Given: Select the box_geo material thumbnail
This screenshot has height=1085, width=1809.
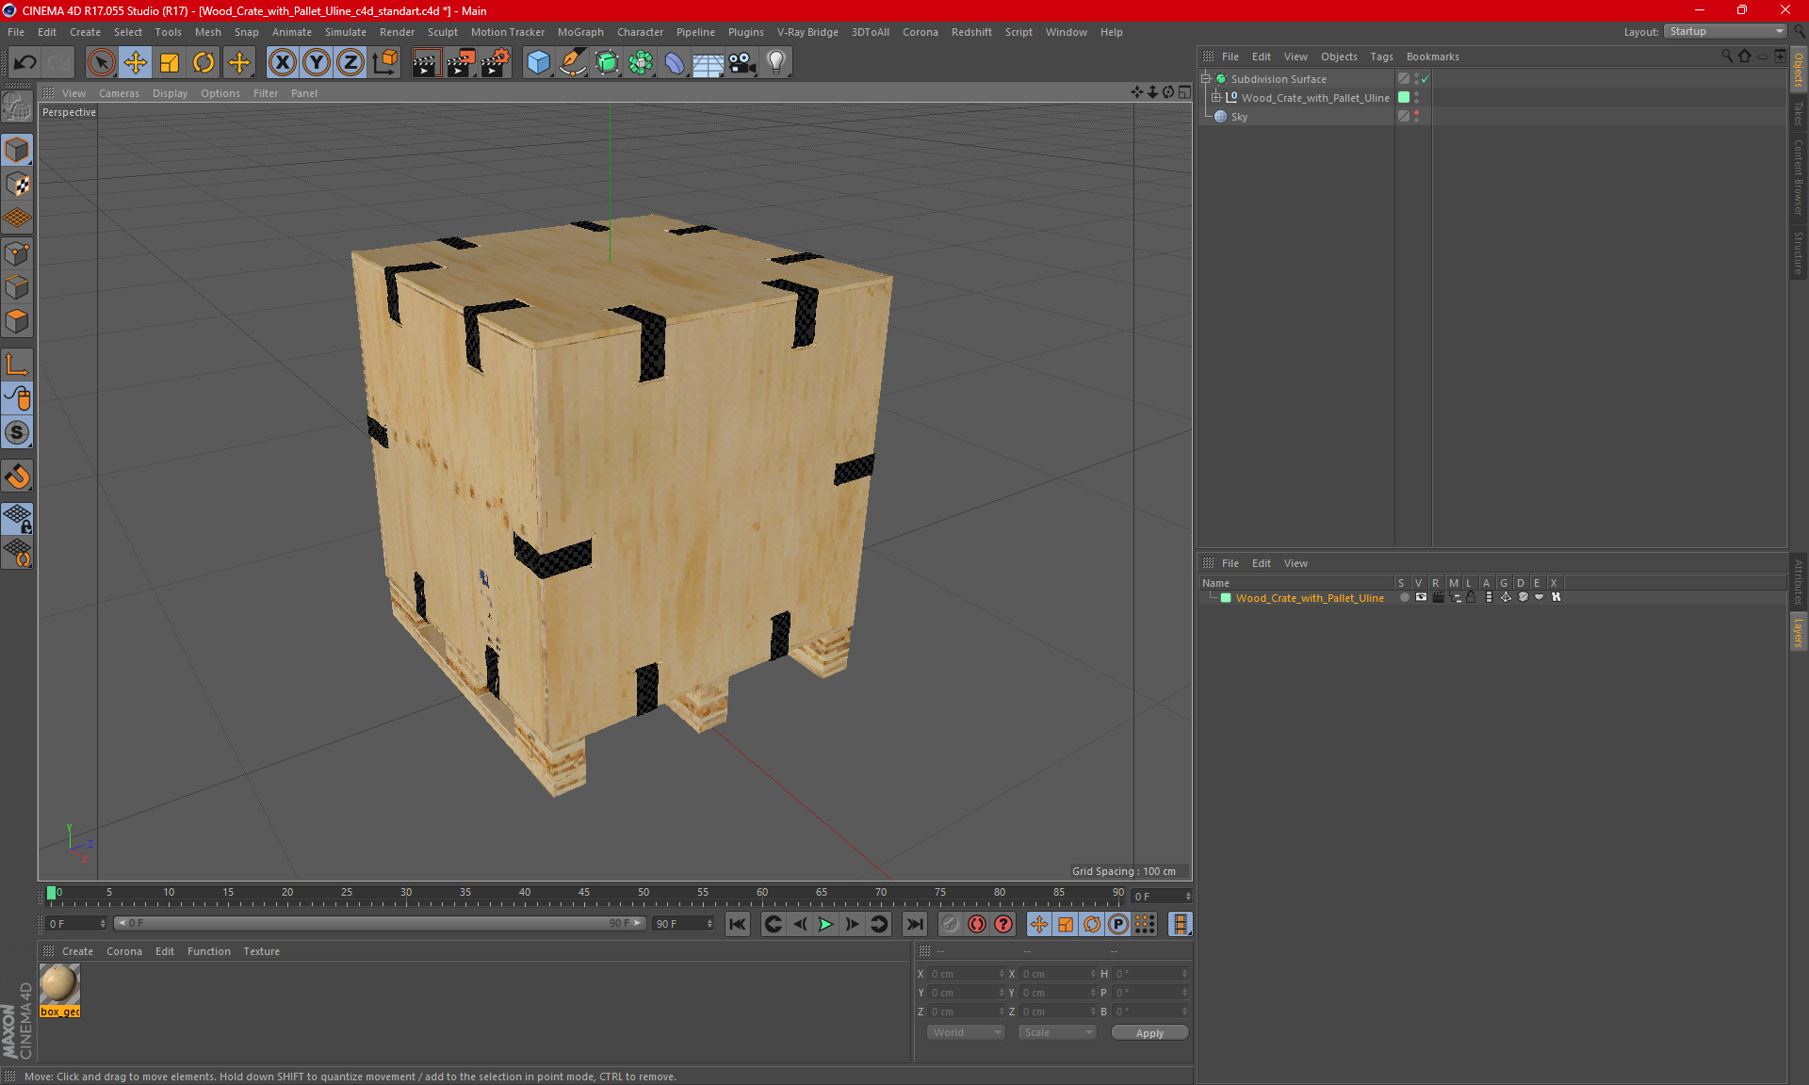Looking at the screenshot, I should (x=59, y=984).
